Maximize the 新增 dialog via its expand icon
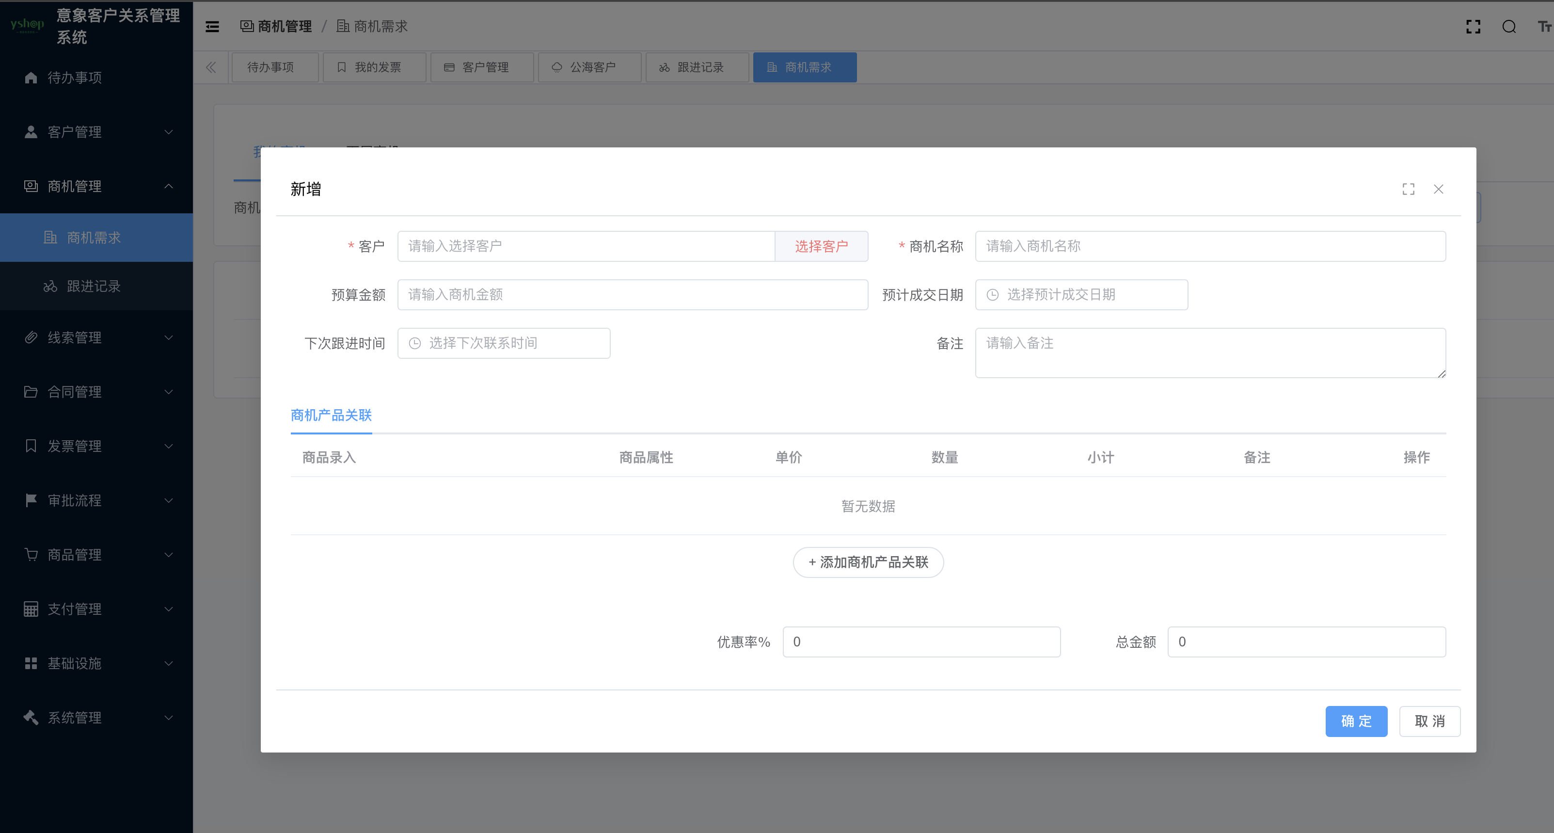This screenshot has height=833, width=1554. tap(1409, 189)
